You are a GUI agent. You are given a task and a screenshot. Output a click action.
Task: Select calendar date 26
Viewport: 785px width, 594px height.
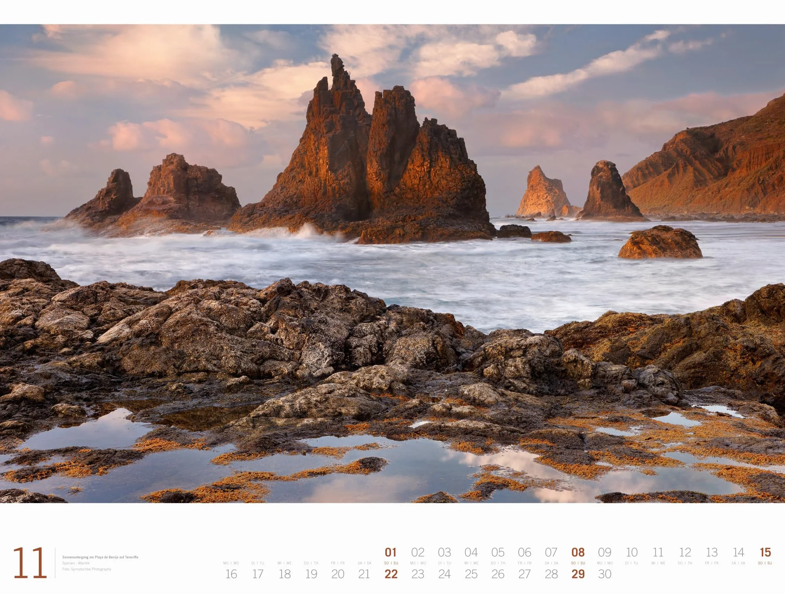(x=498, y=574)
